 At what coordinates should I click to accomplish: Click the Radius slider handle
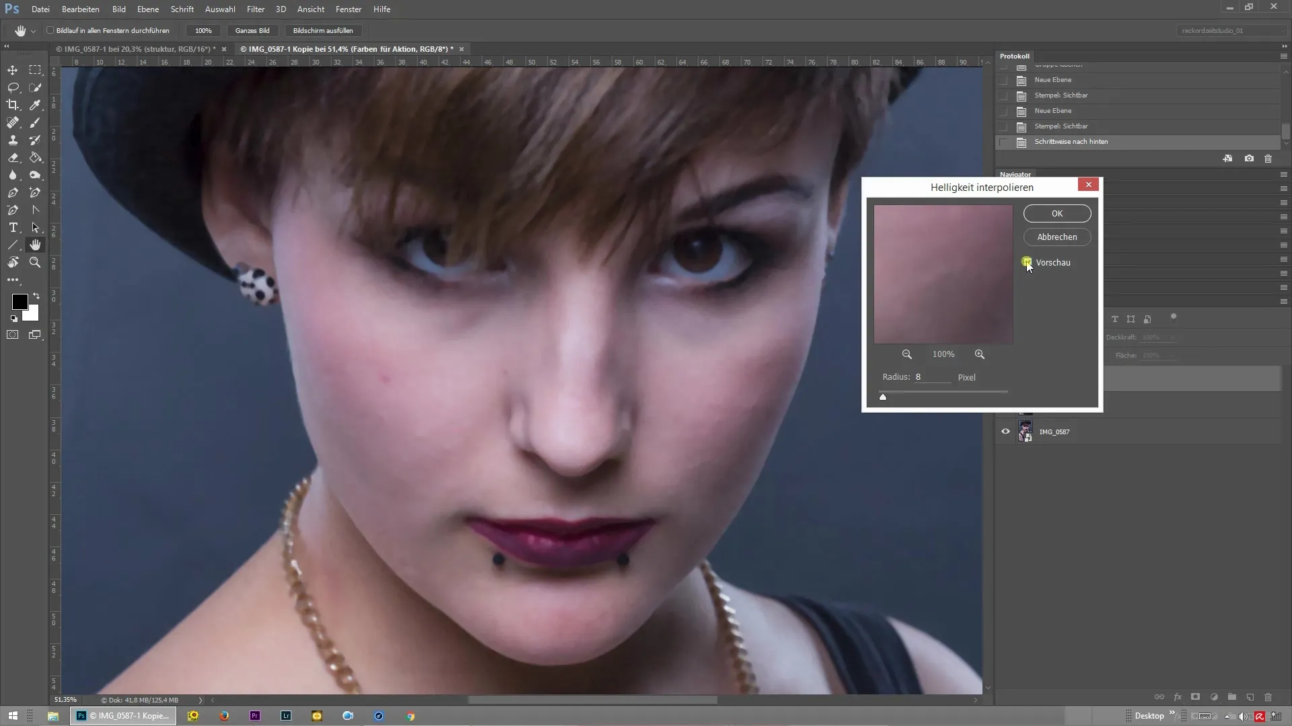[x=883, y=397]
